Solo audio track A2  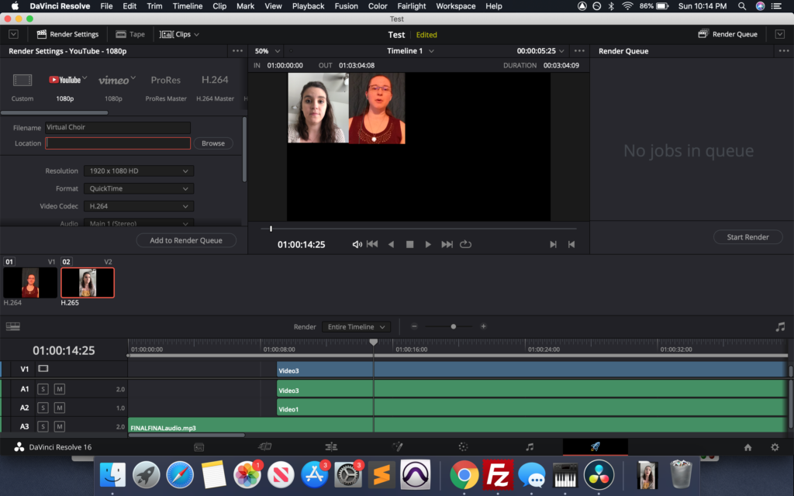(x=43, y=408)
